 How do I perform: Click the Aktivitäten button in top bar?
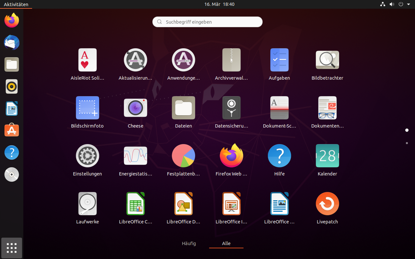(16, 4)
